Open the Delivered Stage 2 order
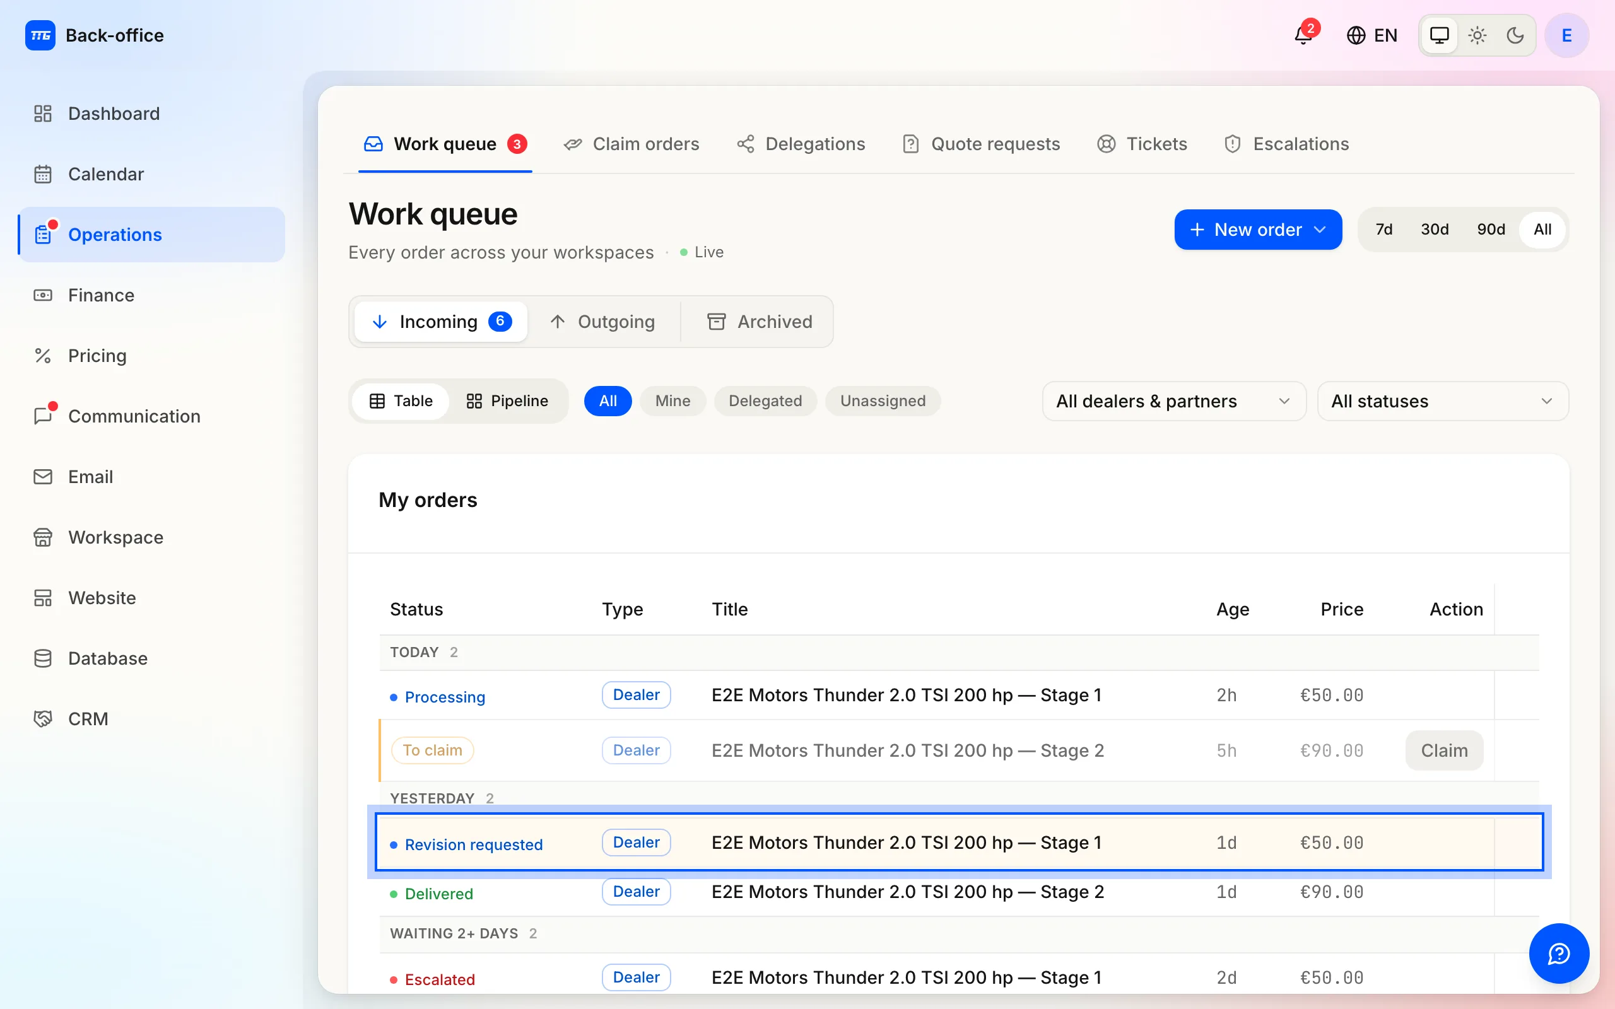Screen dimensions: 1615x1009 tap(959, 892)
